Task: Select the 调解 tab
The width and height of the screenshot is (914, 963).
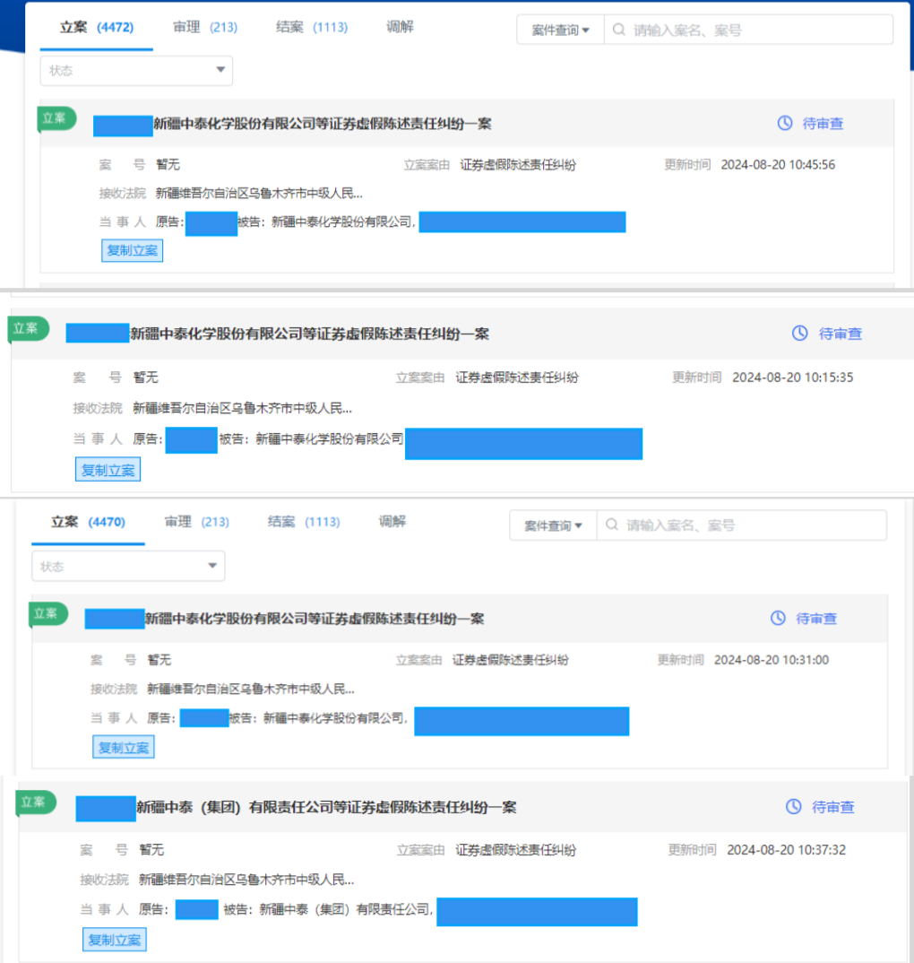Action: (400, 27)
